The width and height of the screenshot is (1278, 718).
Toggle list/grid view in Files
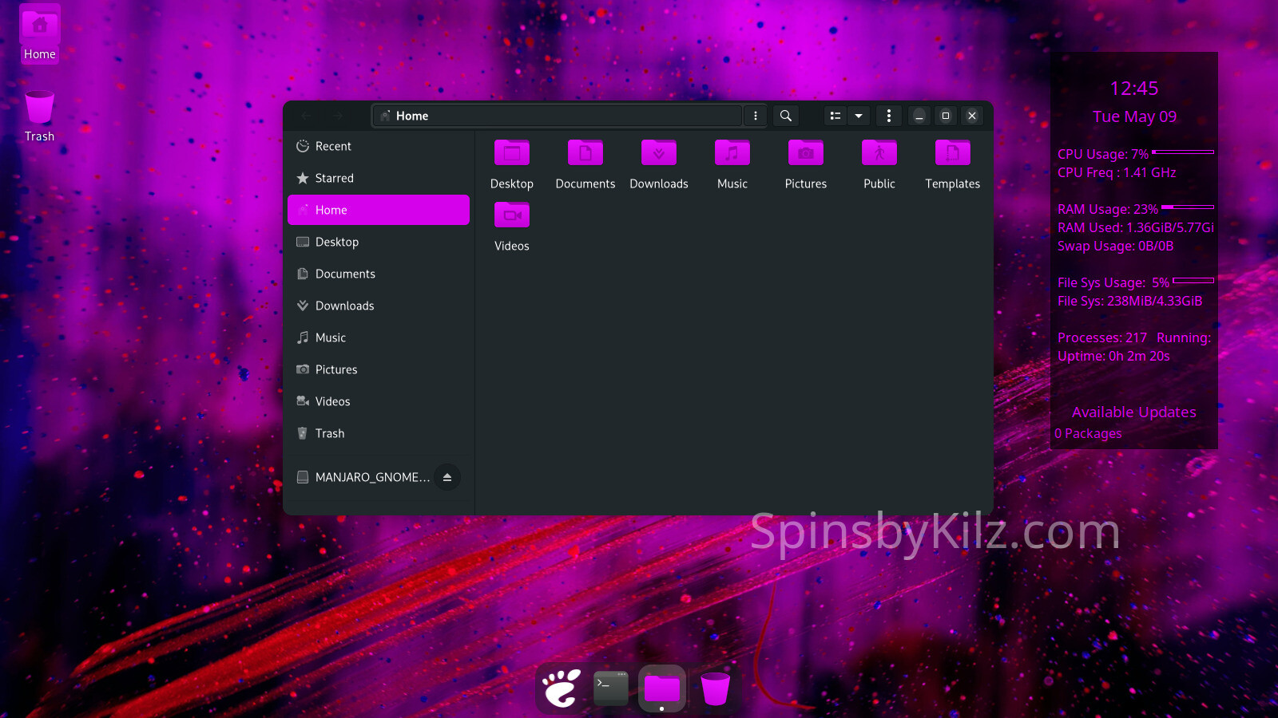[x=835, y=116]
